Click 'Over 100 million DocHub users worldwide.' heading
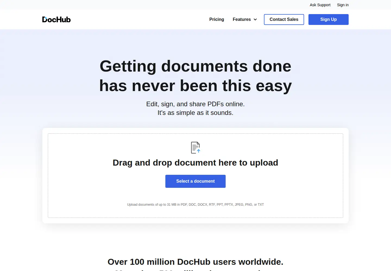 pos(195,262)
